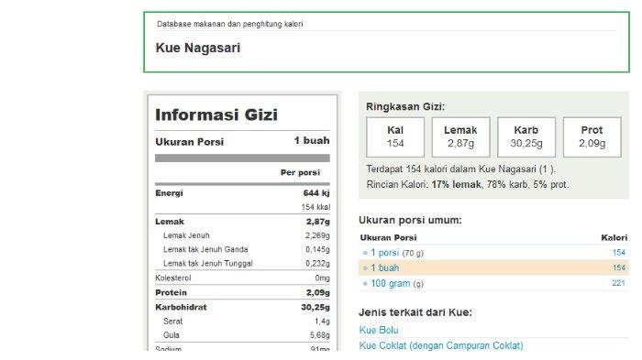Click the 'Kue Nagasari' page heading

coord(198,48)
